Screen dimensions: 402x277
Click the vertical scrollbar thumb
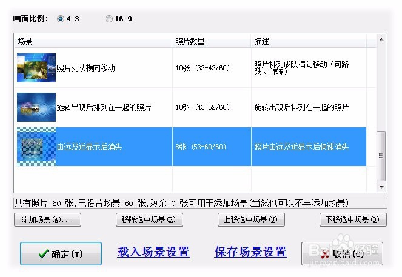click(x=381, y=156)
